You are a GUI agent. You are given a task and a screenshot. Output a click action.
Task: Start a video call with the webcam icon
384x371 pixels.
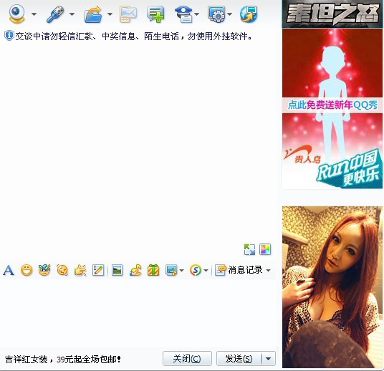click(x=16, y=14)
